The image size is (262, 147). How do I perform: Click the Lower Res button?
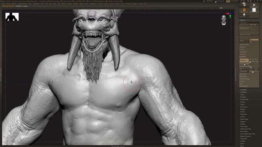(x=244, y=25)
